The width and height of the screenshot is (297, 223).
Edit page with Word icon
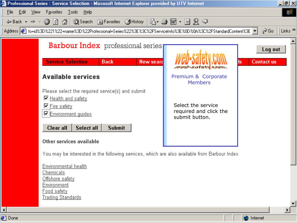click(x=173, y=22)
